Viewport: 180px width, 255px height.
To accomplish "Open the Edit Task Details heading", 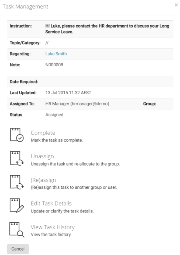I will (51, 203).
